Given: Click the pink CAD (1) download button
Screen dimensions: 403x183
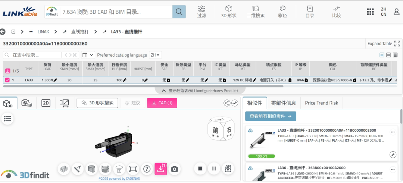Looking at the screenshot, I should click(x=162, y=103).
